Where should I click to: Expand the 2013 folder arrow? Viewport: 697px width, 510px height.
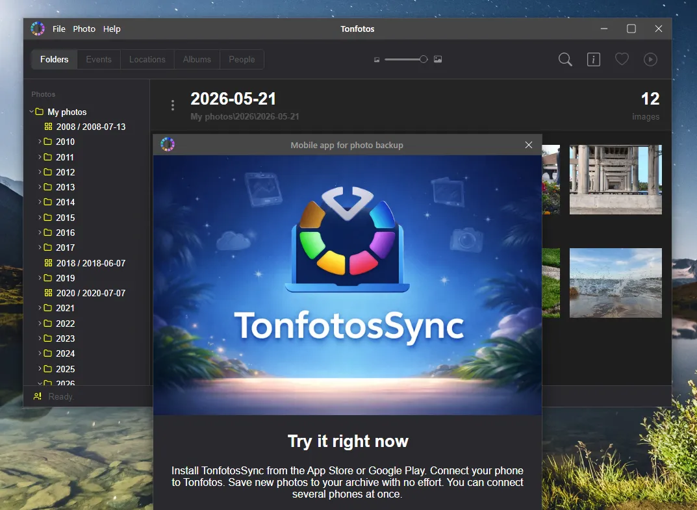click(x=40, y=186)
